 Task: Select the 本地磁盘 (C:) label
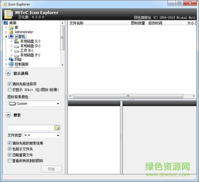pos(30,41)
